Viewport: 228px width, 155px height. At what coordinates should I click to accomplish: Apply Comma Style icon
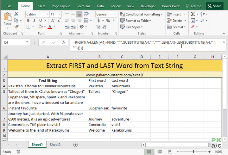[x=114, y=21]
